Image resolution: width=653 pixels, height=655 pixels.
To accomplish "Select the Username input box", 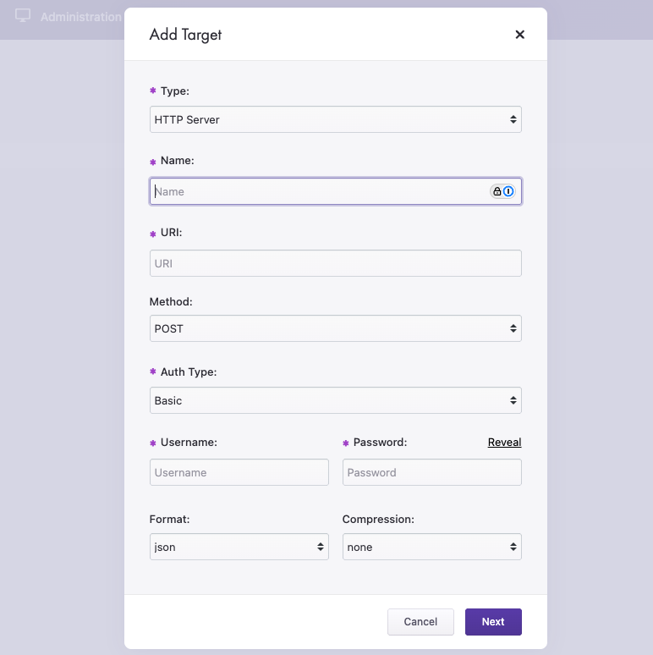I will 239,472.
